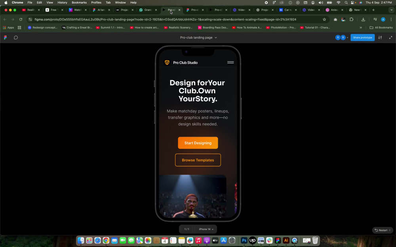Image resolution: width=396 pixels, height=247 pixels.
Task: Show hidden bookmarks with the double chevron
Action: click(x=361, y=28)
